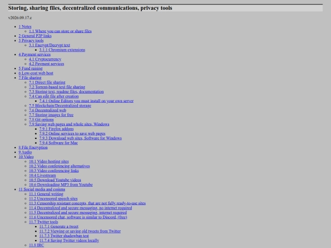Open '8 File Encryption' section link
Image resolution: width=331 pixels, height=248 pixels.
(x=33, y=148)
